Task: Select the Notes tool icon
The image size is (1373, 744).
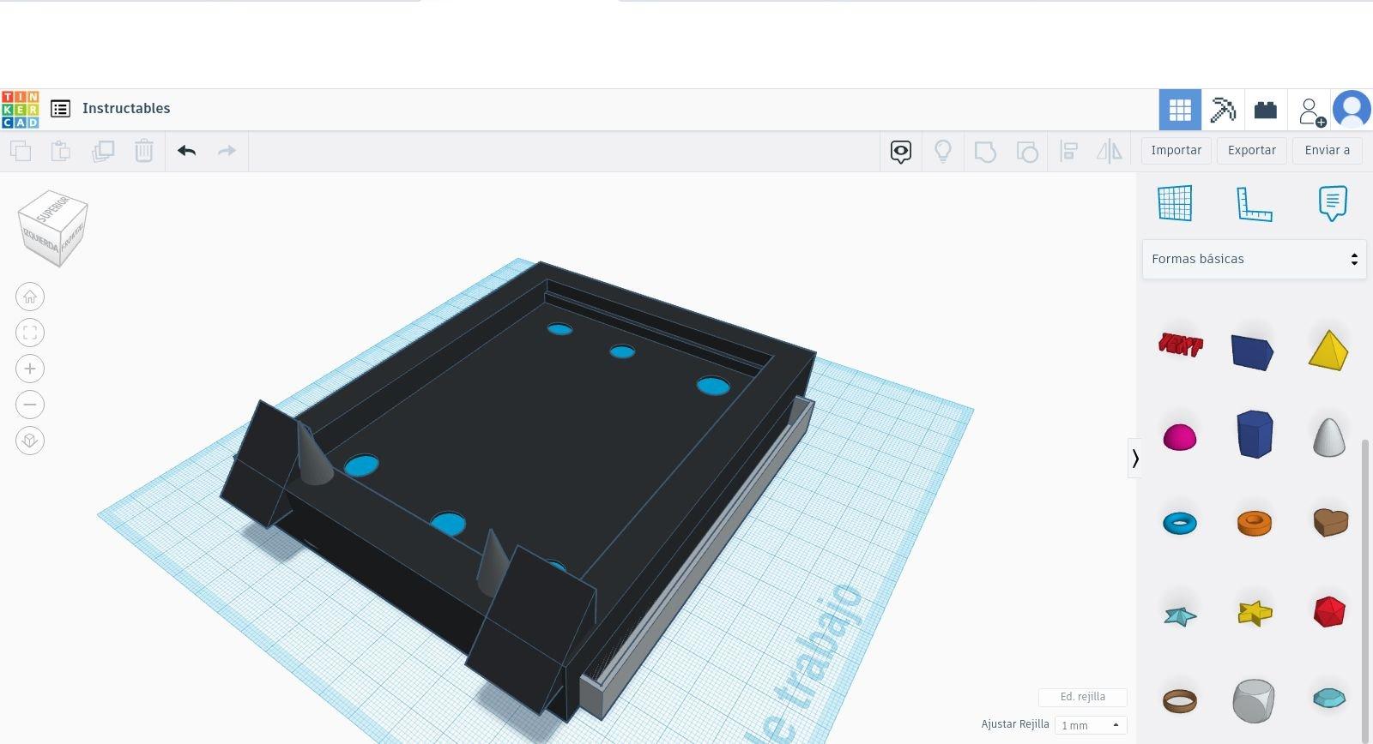Action: [x=1333, y=203]
